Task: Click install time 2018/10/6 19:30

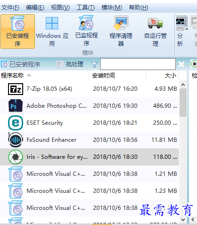Action: click(x=115, y=106)
